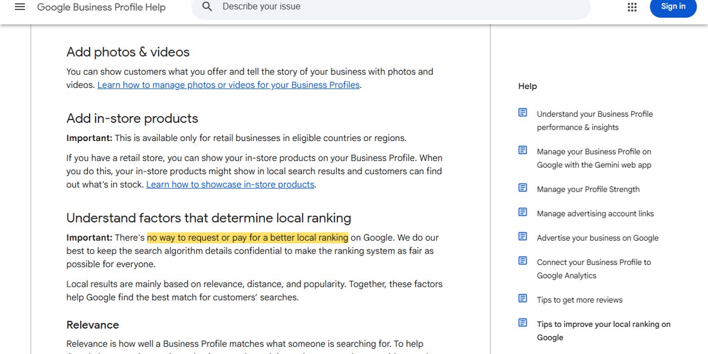The height and width of the screenshot is (354, 708).
Task: Click Understand factors that determine local ranking heading
Action: [x=209, y=218]
